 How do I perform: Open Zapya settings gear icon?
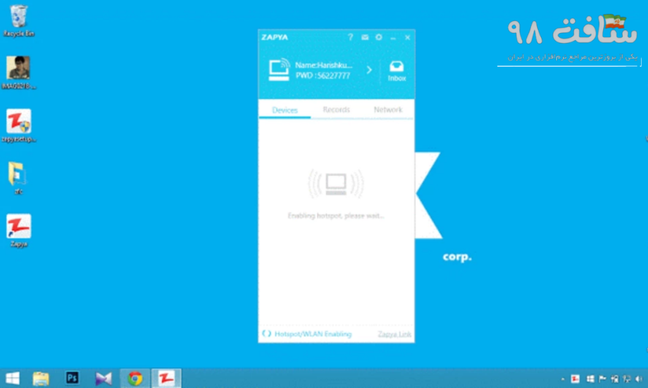coord(379,37)
